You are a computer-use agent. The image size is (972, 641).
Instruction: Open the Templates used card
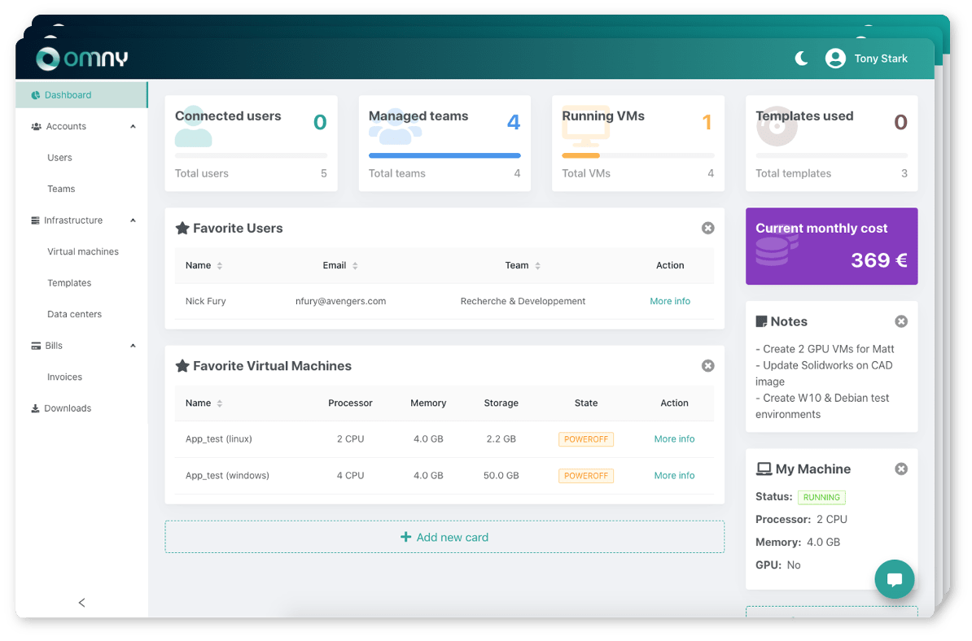[831, 143]
